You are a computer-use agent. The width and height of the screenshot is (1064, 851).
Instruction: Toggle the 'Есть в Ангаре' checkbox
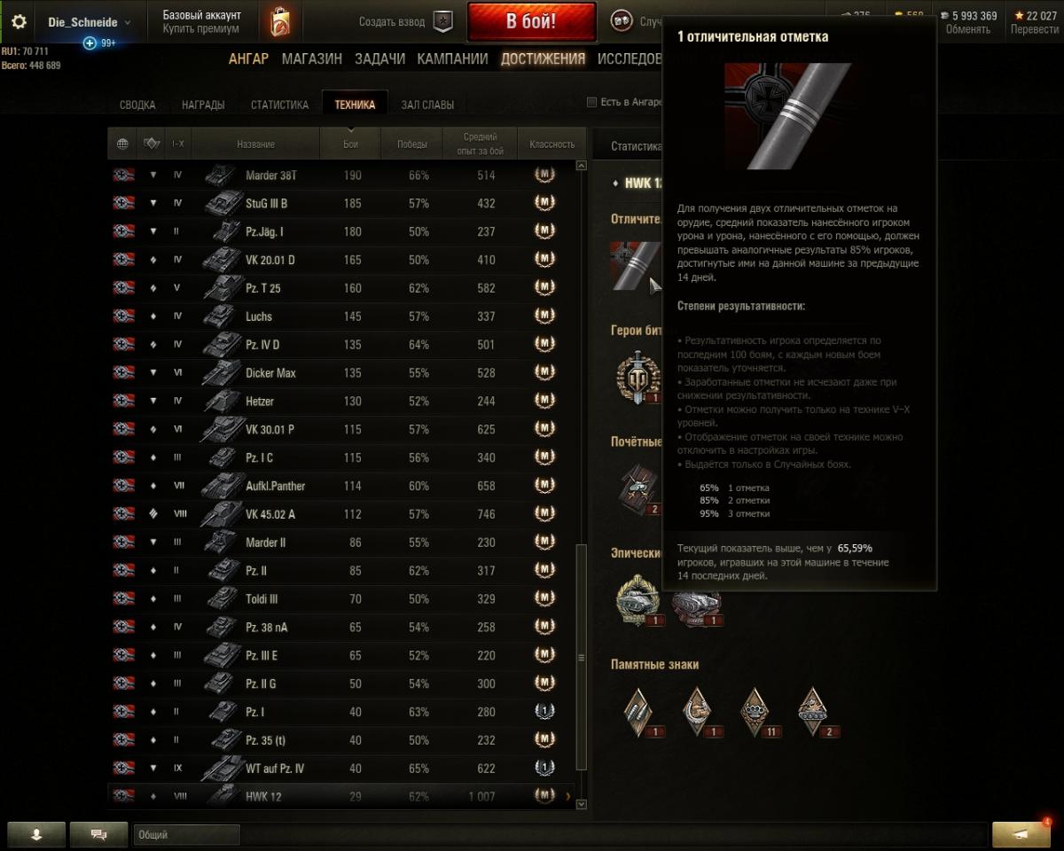tap(591, 102)
